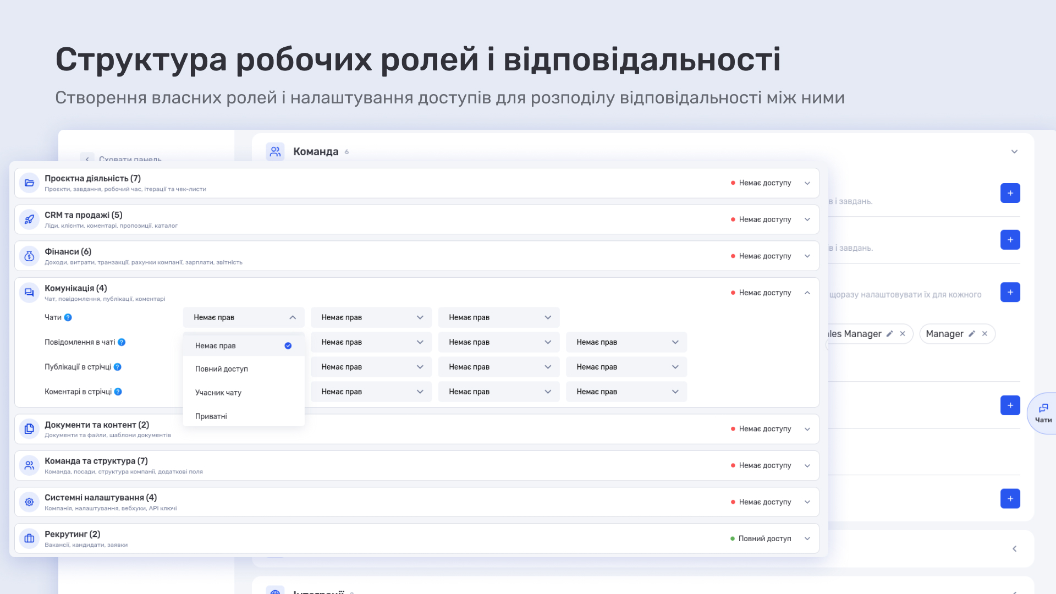
Task: Expand the Документи та контент (2) section
Action: (807, 429)
